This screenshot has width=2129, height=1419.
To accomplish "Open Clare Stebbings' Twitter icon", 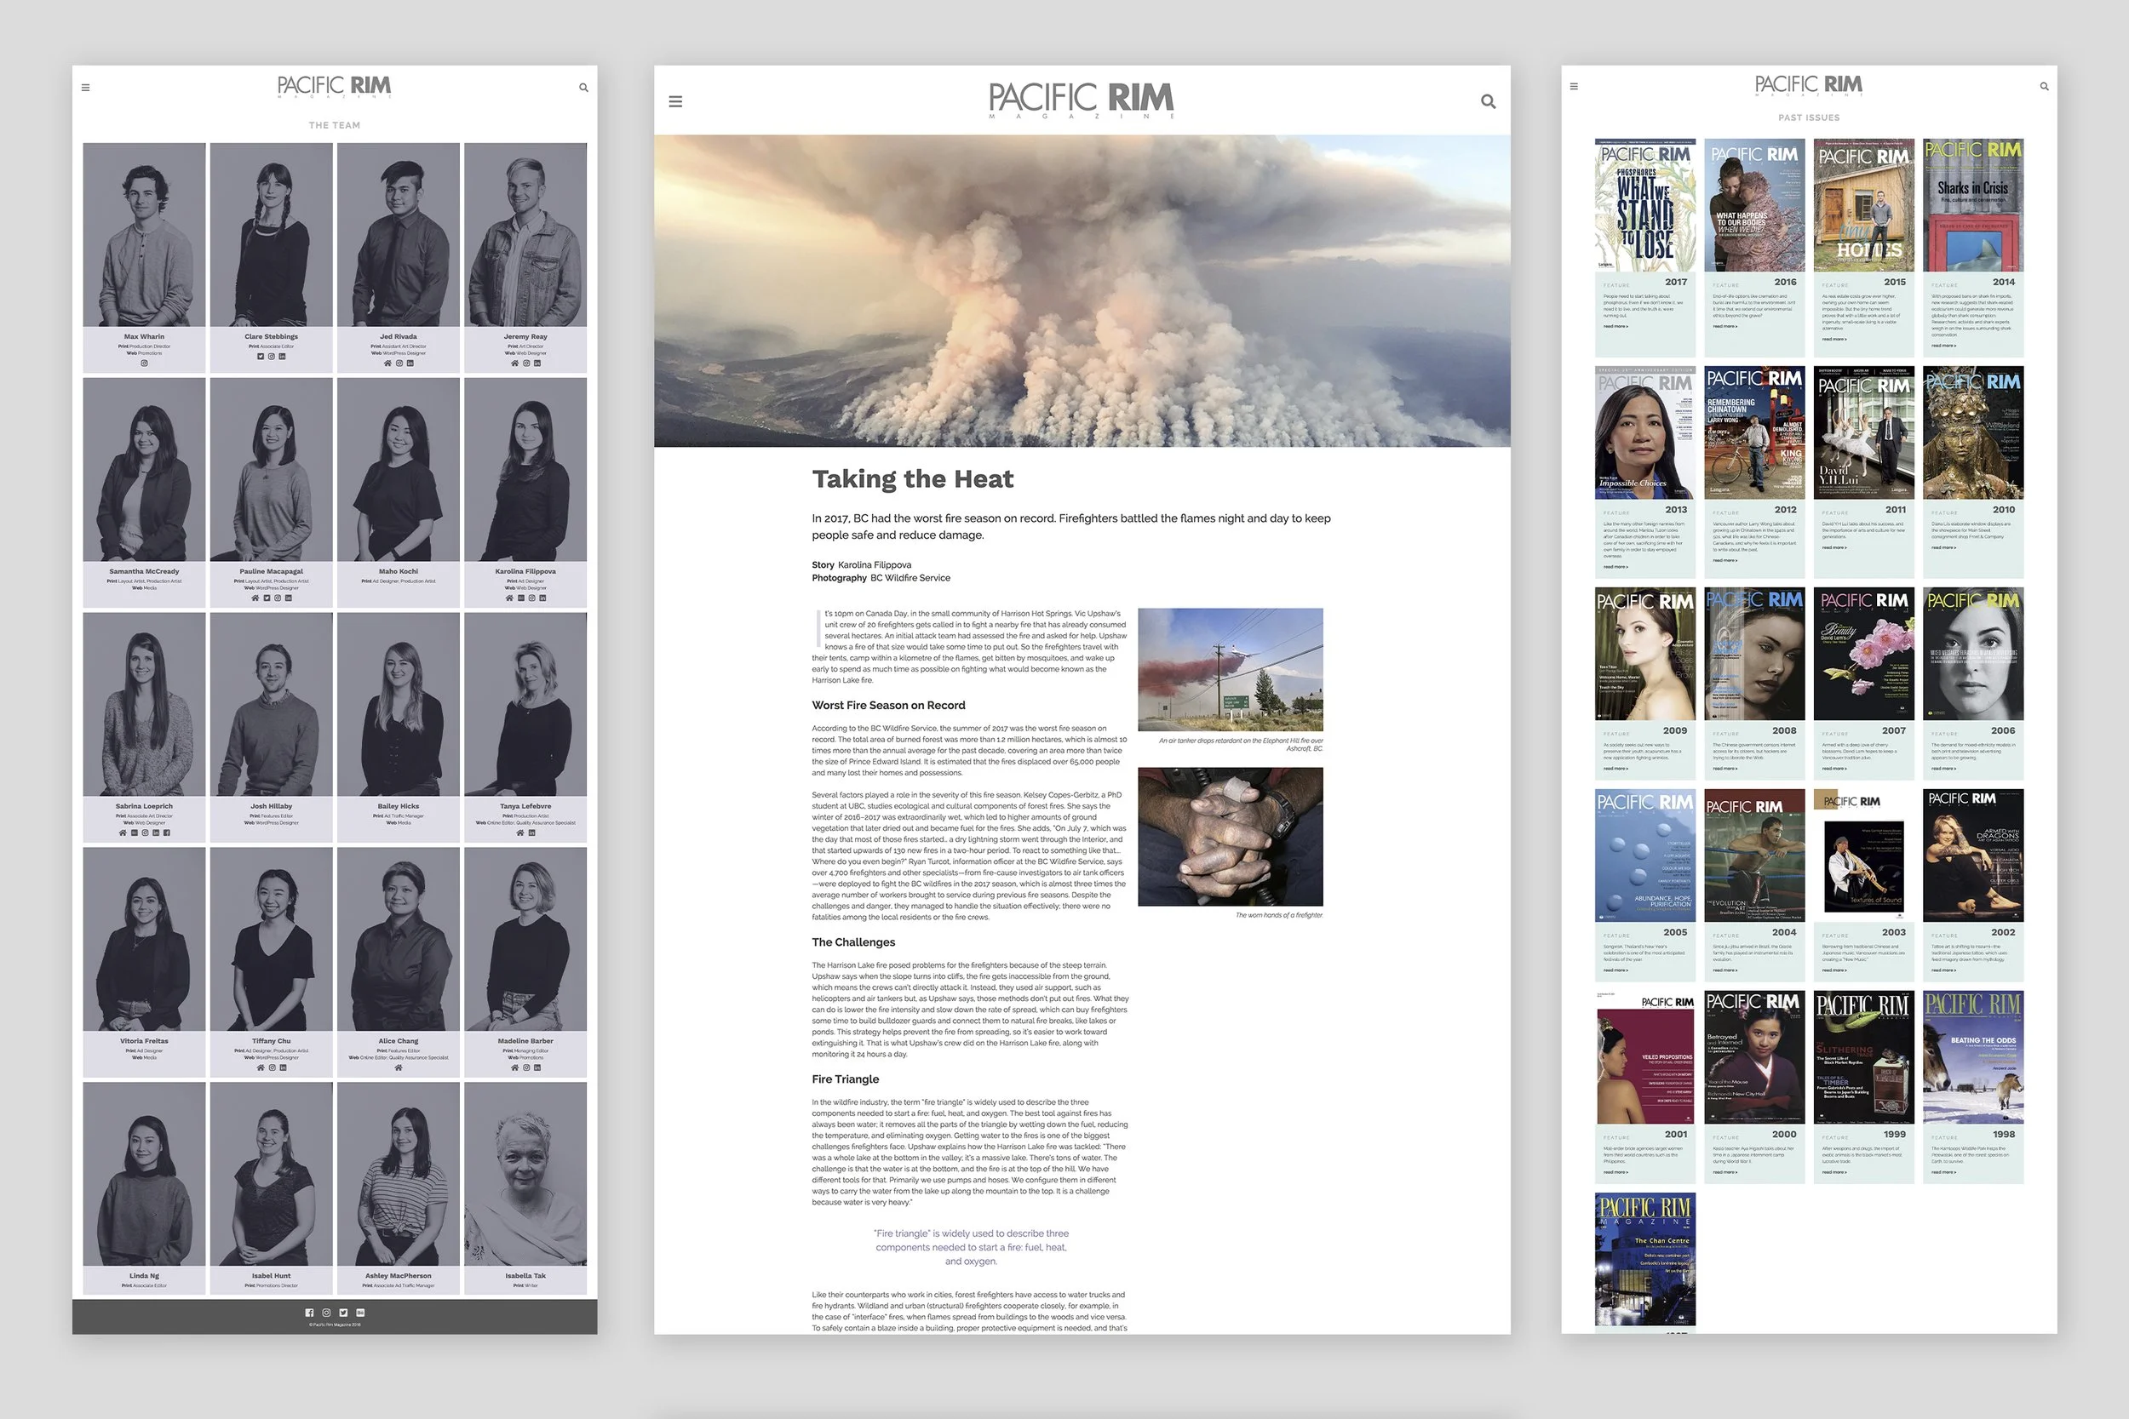I will 261,357.
